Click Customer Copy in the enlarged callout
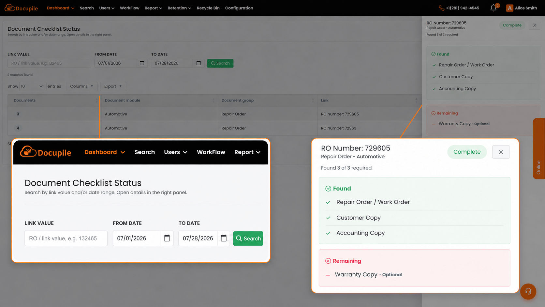This screenshot has width=545, height=307. pyautogui.click(x=358, y=218)
